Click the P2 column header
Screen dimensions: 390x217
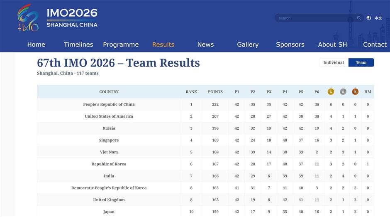[253, 92]
